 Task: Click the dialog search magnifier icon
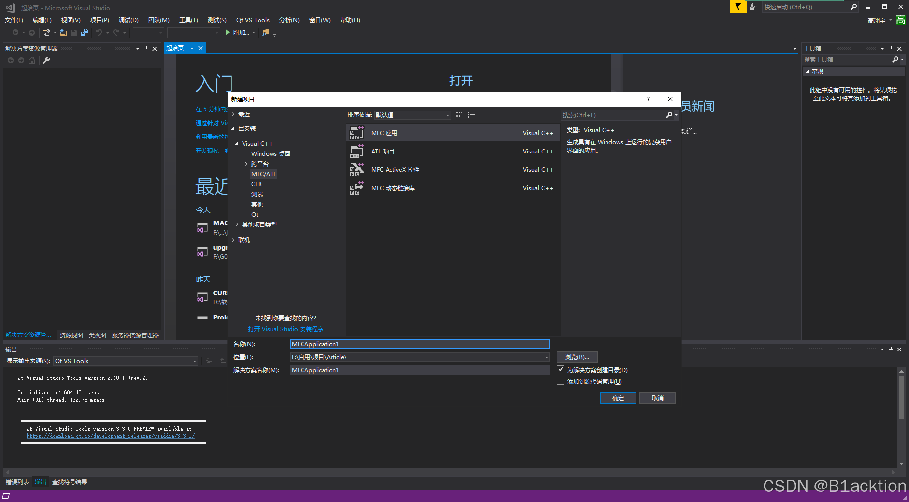click(x=669, y=115)
